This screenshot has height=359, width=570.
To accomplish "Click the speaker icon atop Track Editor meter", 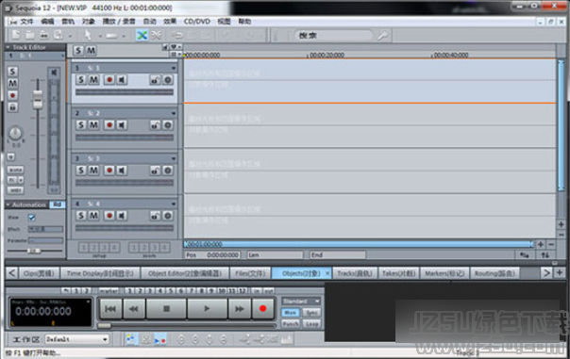I will (x=54, y=73).
